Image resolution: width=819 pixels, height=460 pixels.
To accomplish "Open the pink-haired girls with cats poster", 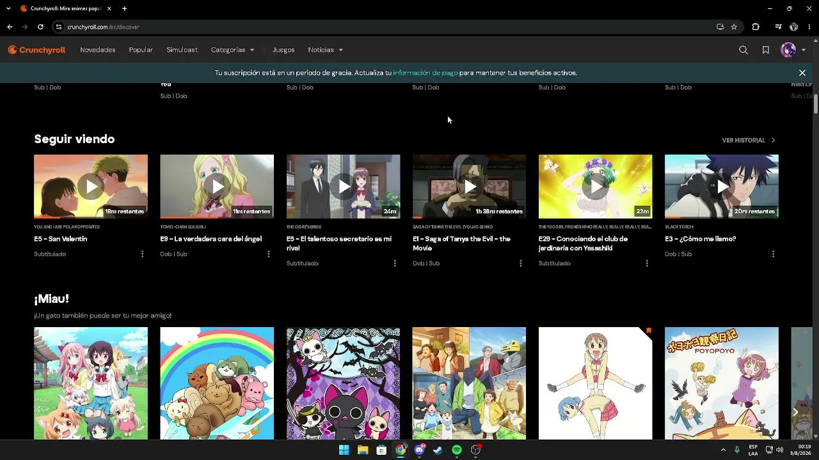I will click(x=91, y=383).
